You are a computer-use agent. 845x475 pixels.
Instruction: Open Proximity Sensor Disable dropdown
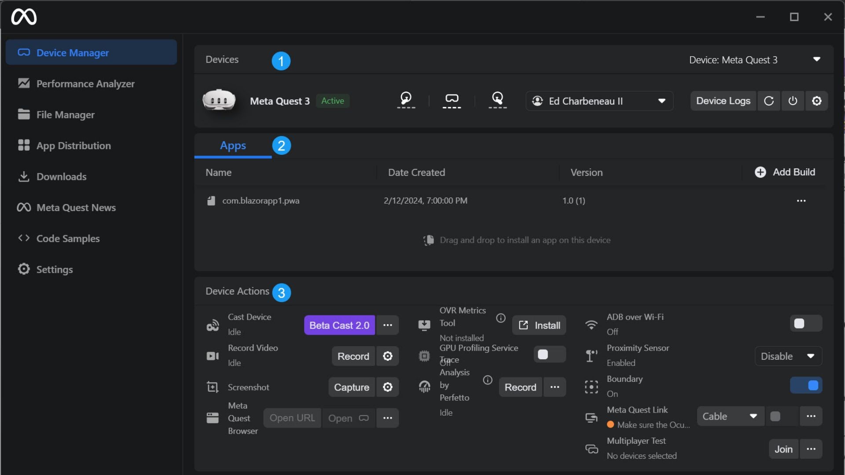coord(788,356)
